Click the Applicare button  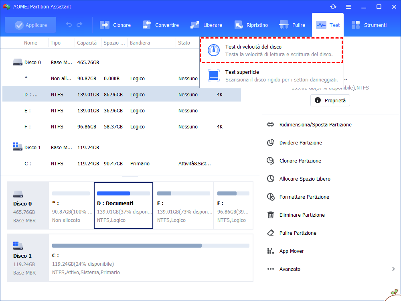pos(30,25)
